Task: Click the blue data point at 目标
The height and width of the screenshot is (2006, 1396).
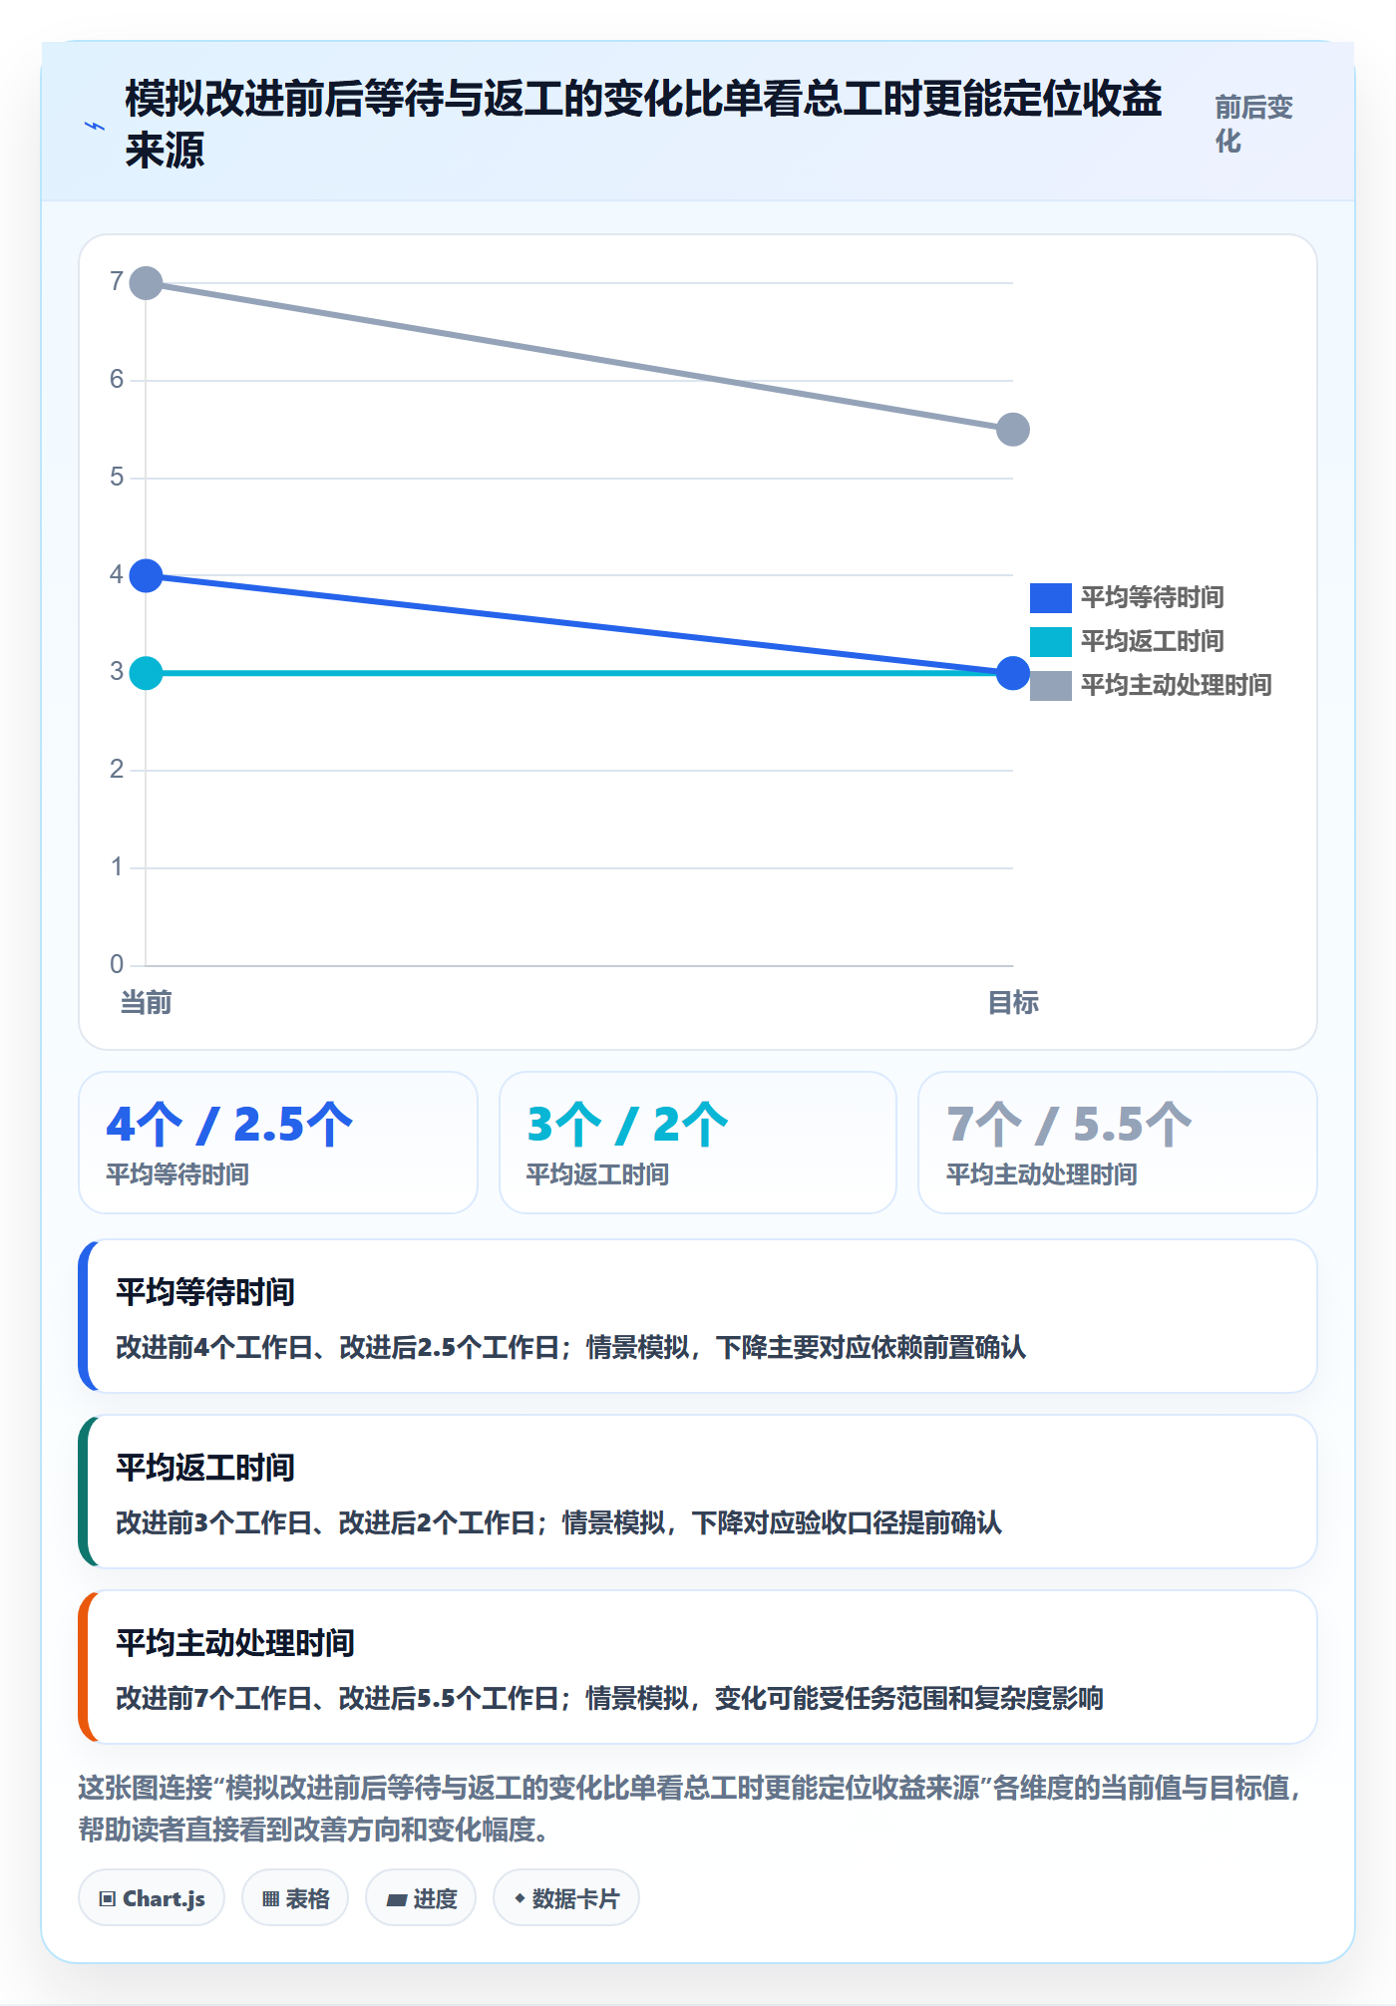Action: [x=1013, y=673]
